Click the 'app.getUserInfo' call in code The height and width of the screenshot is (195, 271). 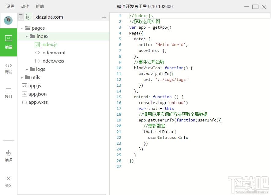tap(156, 120)
